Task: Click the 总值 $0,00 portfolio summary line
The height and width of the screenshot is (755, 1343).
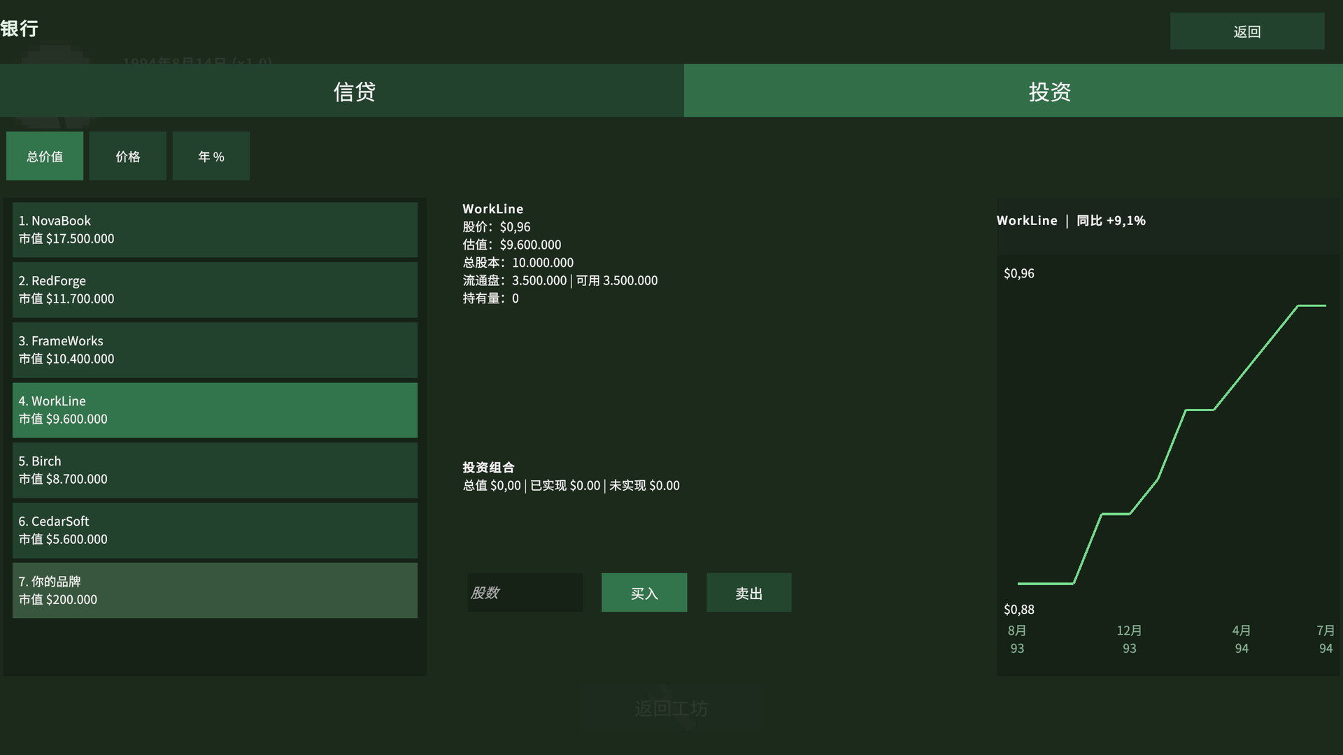Action: point(571,485)
